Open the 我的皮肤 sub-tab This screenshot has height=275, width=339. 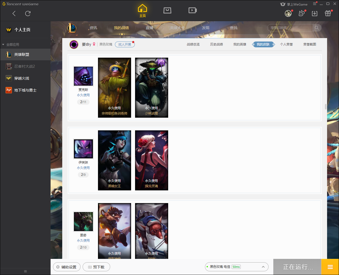click(x=263, y=44)
